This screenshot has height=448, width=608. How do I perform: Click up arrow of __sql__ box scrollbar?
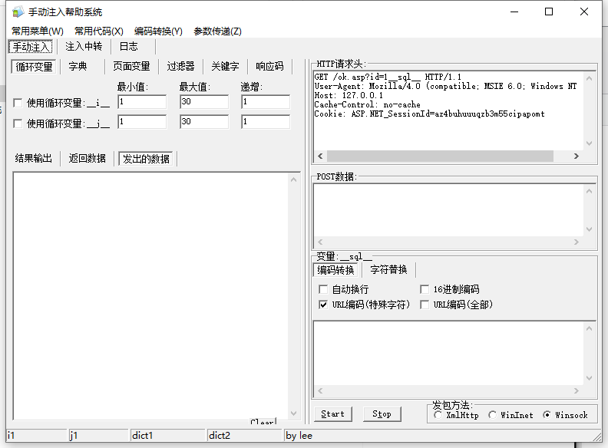click(x=590, y=328)
